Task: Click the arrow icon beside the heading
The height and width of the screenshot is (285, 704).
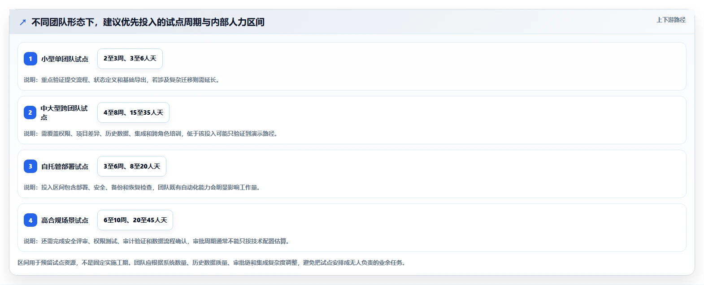Action: 23,22
